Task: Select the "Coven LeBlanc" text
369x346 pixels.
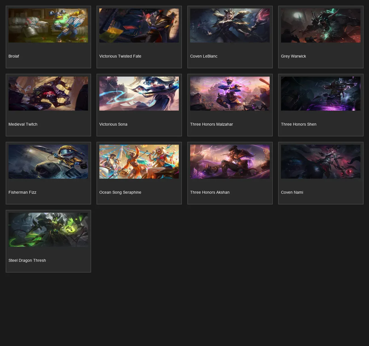Action: [x=204, y=56]
